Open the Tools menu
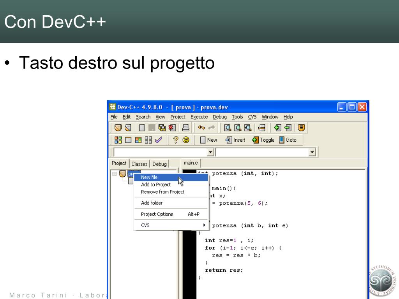 [237, 117]
